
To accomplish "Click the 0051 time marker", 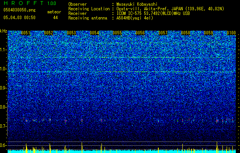I will click(26, 33).
